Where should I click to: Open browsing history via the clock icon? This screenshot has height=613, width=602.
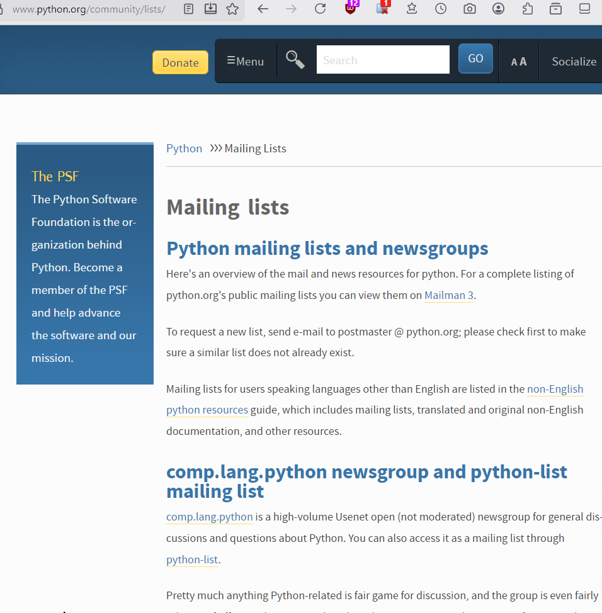coord(440,9)
